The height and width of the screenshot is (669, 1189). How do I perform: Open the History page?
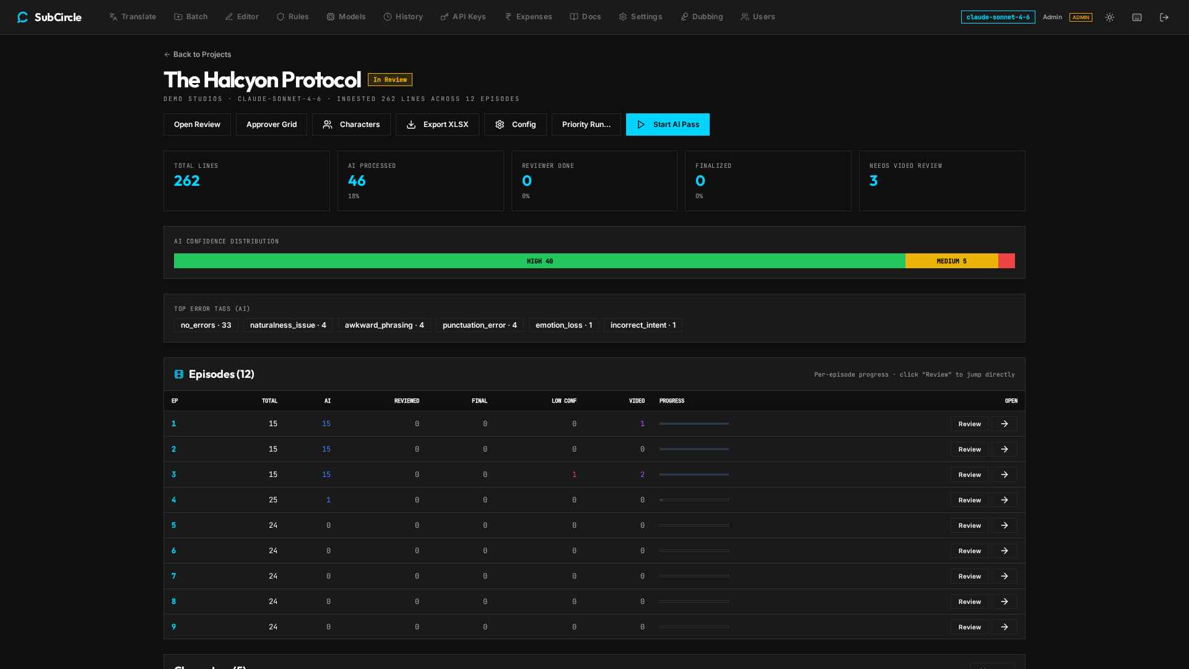tap(403, 17)
